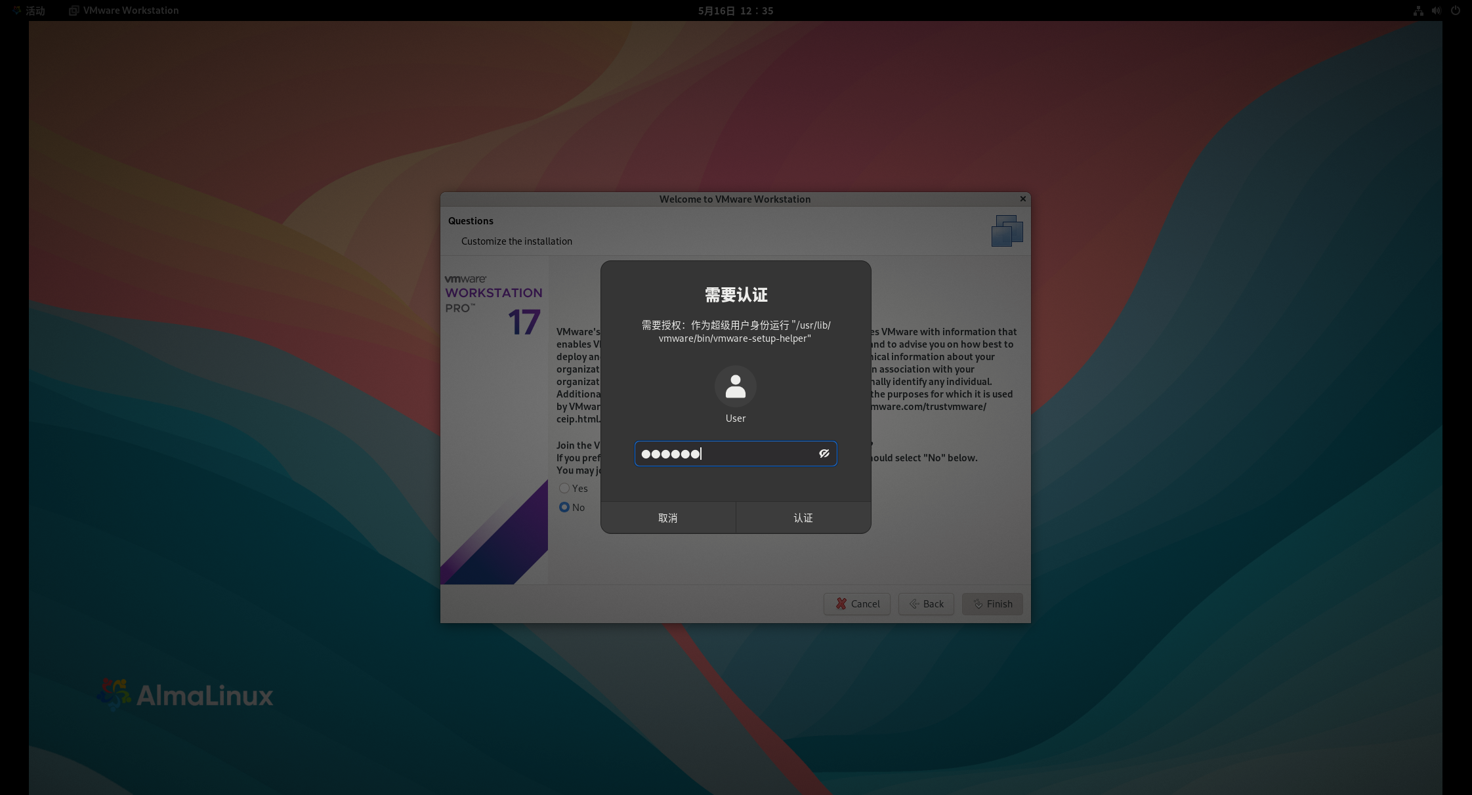Click the vmware-setup-helper authorization message
Viewport: 1472px width, 795px height.
tap(736, 332)
